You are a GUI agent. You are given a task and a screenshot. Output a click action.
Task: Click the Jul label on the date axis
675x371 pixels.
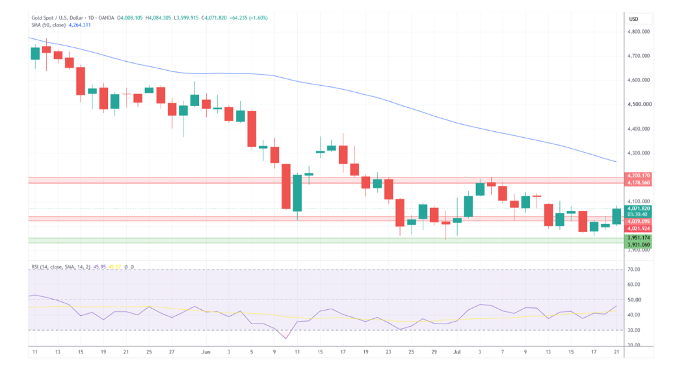457,352
